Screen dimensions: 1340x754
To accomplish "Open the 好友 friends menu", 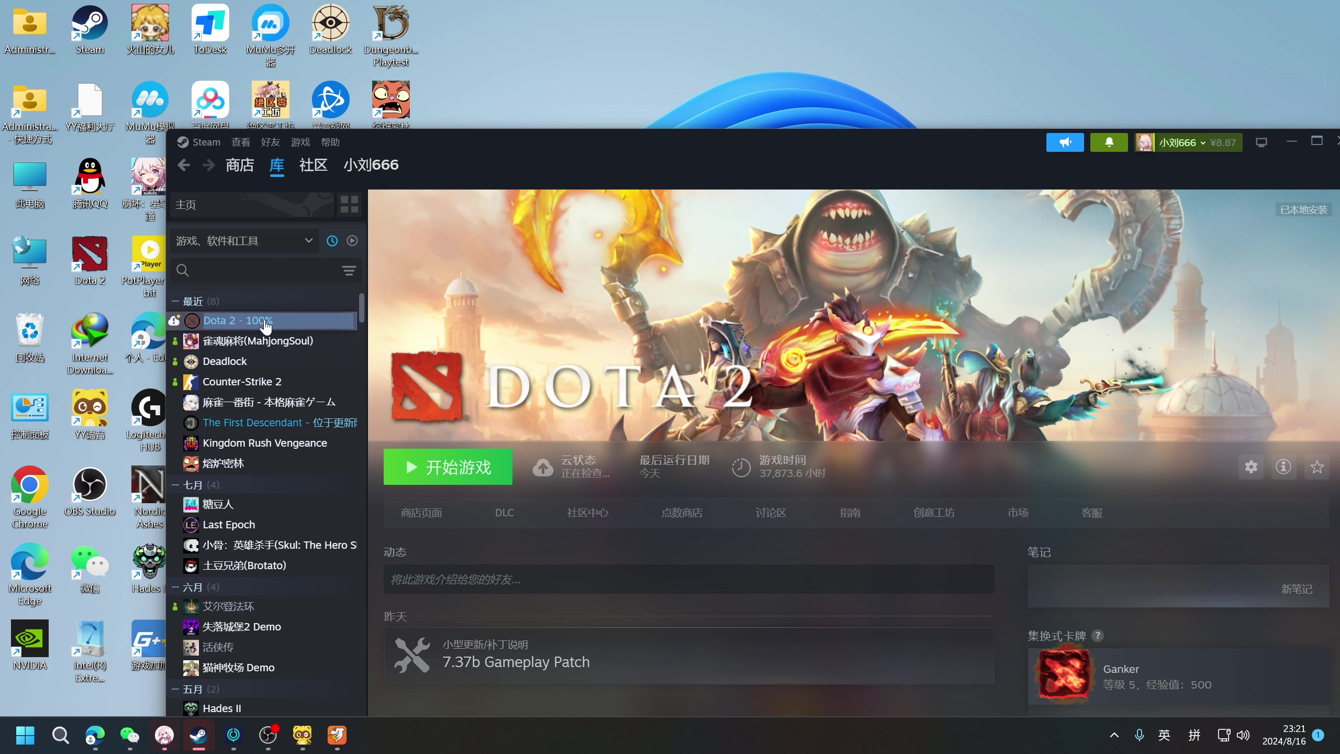I will coord(270,142).
